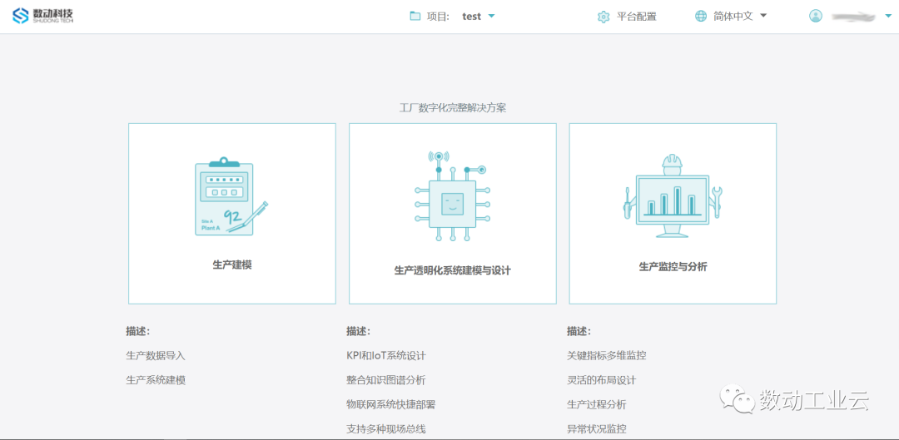
Task: Expand the 简体中文 language dropdown
Action: point(763,16)
